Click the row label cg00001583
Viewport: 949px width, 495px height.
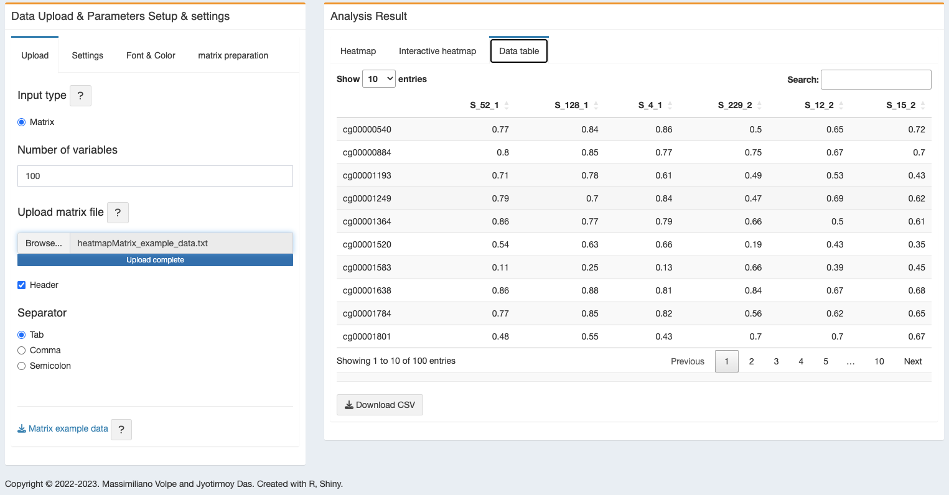coord(367,267)
